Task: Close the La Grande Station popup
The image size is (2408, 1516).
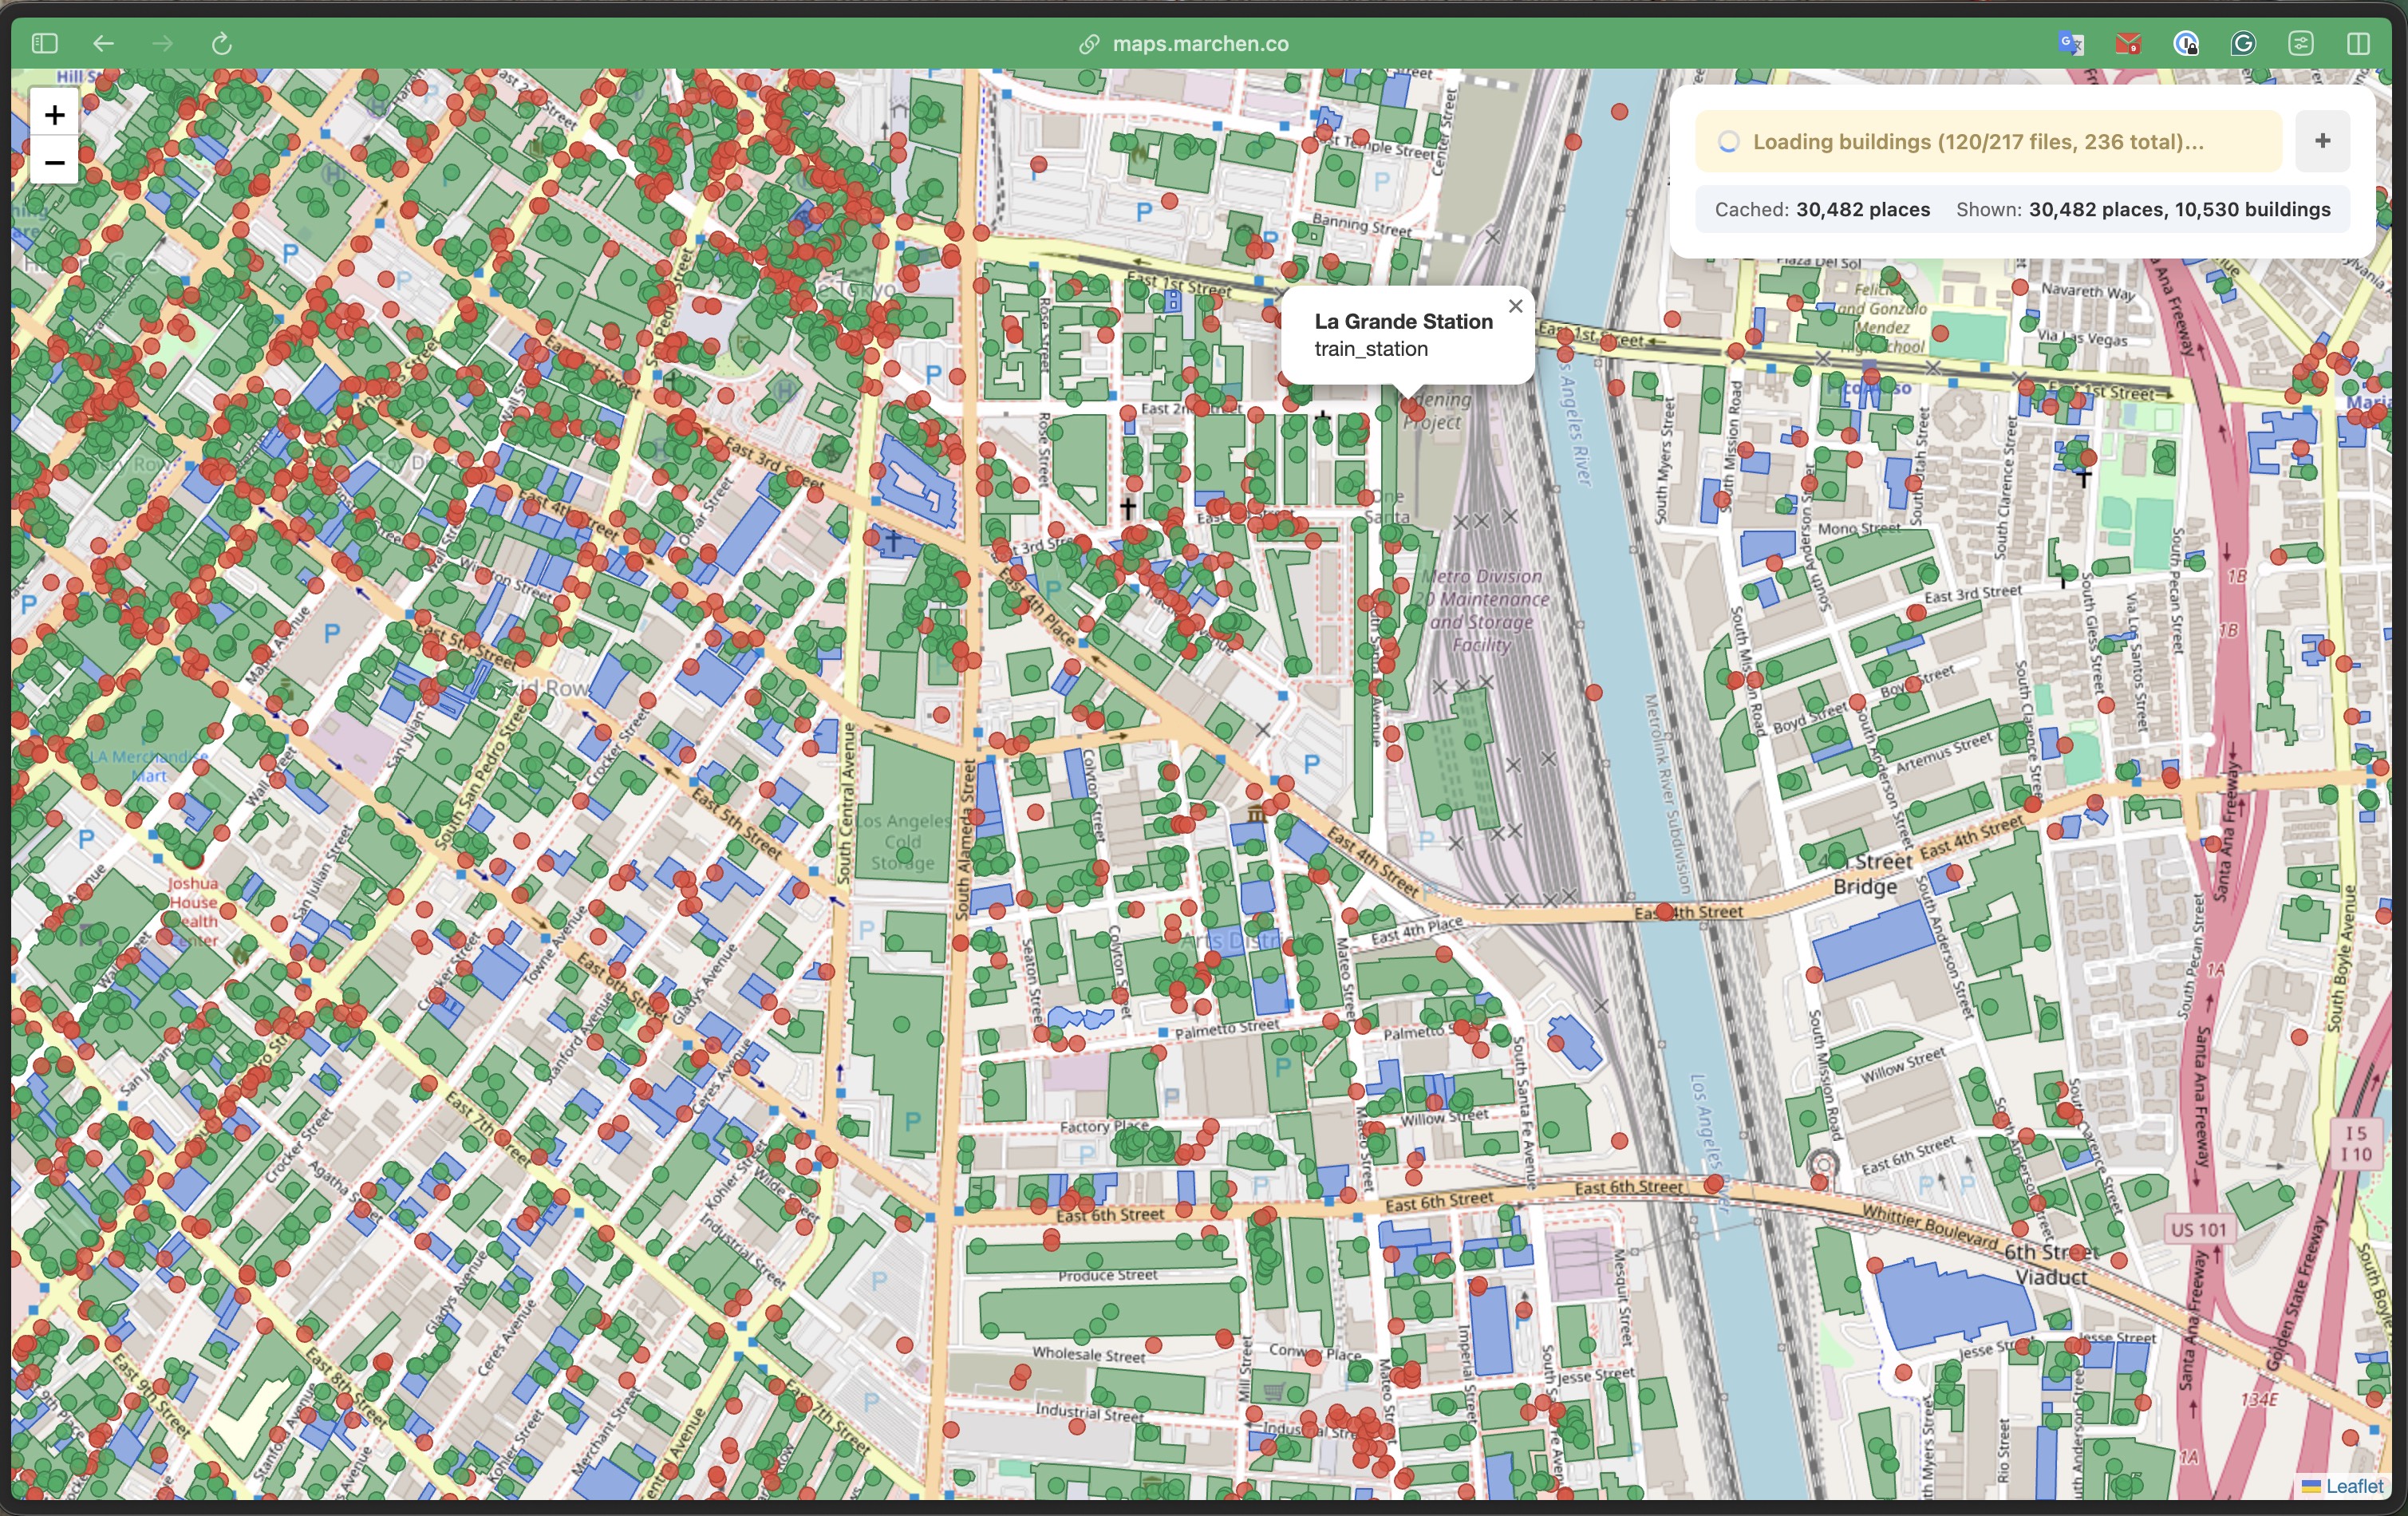Action: pyautogui.click(x=1515, y=306)
